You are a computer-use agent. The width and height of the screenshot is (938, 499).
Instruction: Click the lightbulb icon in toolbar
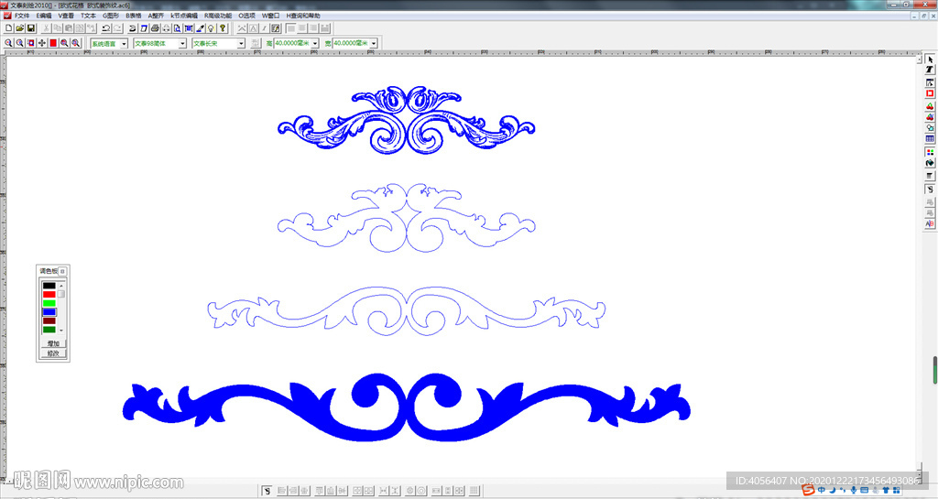coord(212,28)
